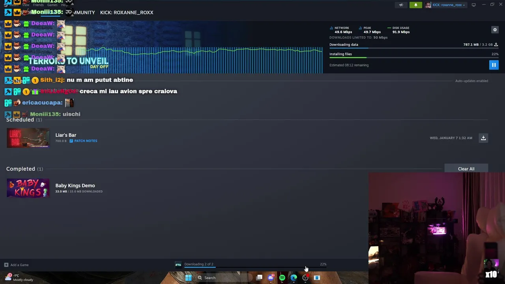Open Task View on the taskbar

(259, 278)
